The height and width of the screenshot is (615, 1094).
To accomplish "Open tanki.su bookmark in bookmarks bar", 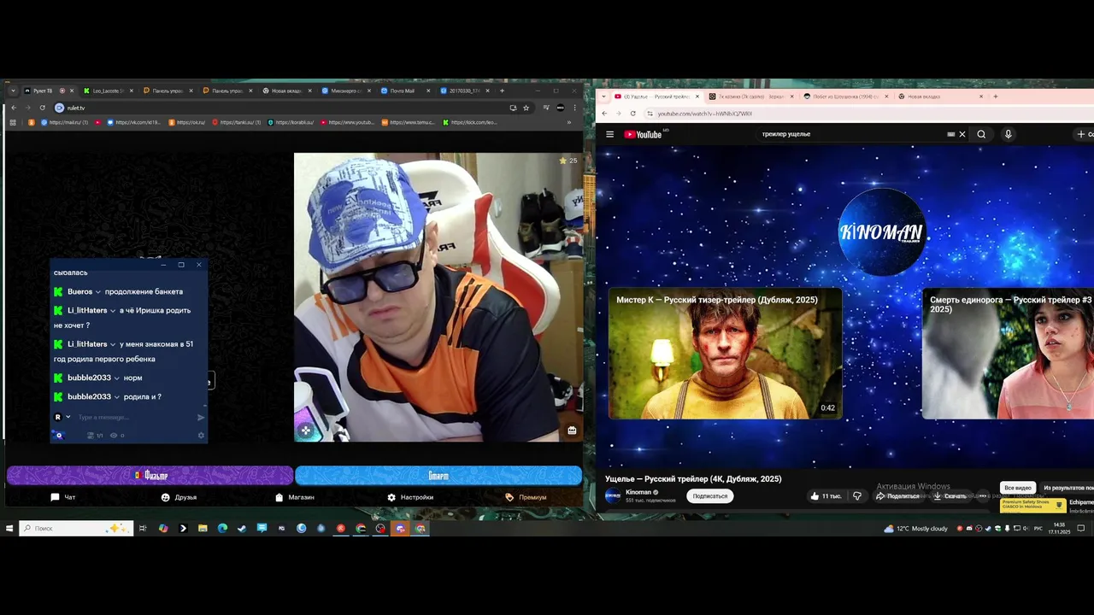I will click(x=236, y=122).
